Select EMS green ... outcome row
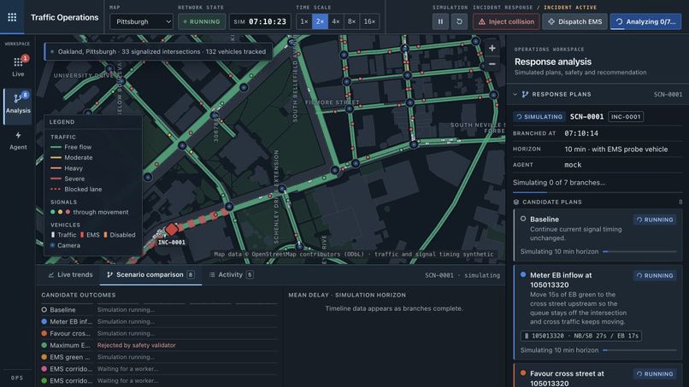The image size is (689, 387). (159, 357)
